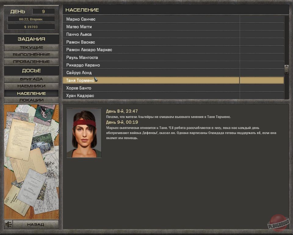Click the НАЗАД back button
Image resolution: width=293 pixels, height=235 pixels.
coord(35,224)
